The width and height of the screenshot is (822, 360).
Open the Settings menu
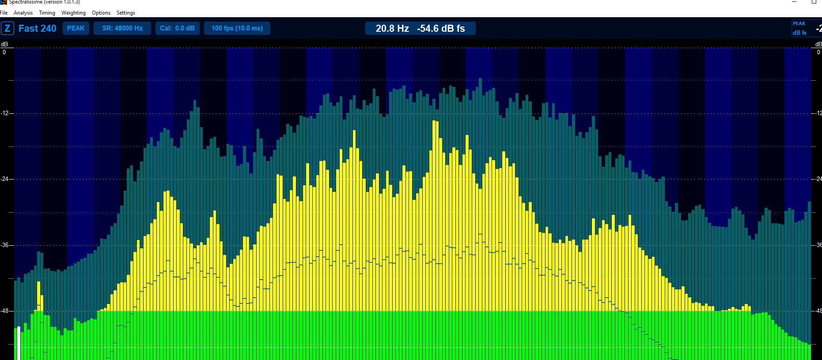(126, 13)
